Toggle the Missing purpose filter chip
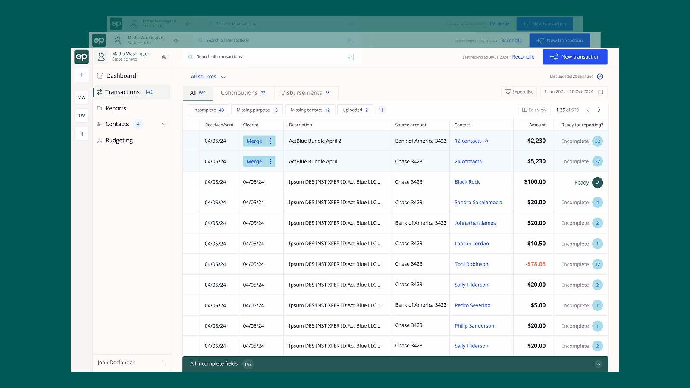This screenshot has width=690, height=388. tap(257, 110)
